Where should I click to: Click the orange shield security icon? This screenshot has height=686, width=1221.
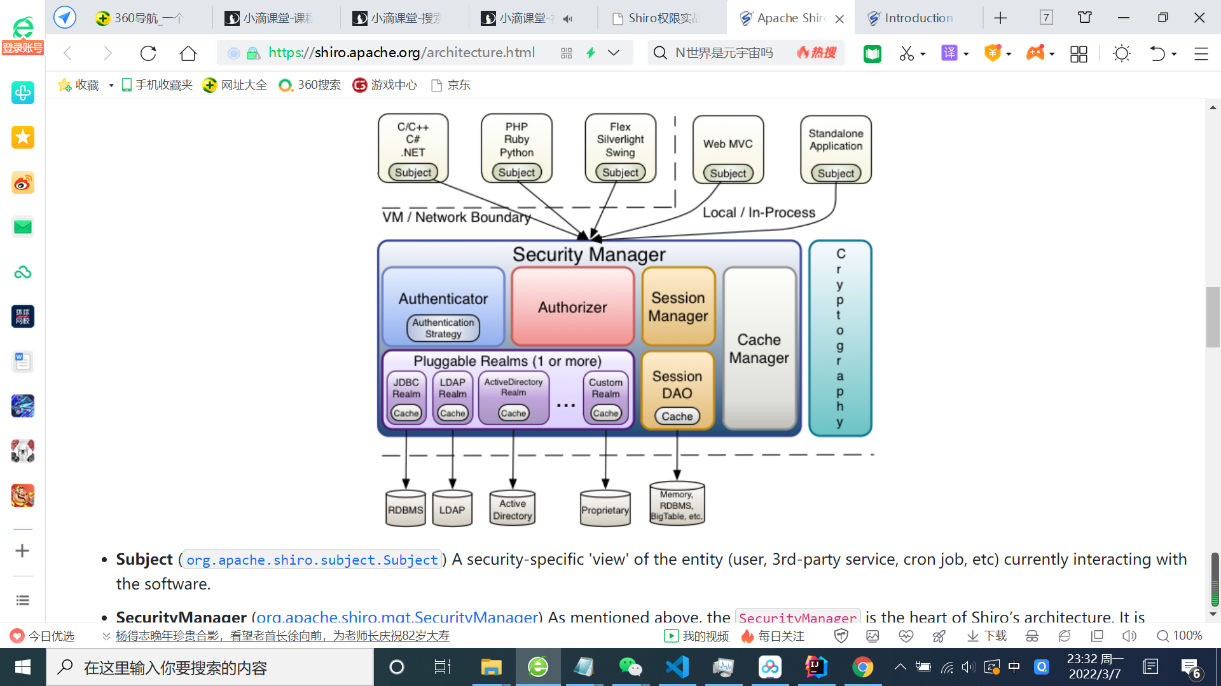point(993,53)
